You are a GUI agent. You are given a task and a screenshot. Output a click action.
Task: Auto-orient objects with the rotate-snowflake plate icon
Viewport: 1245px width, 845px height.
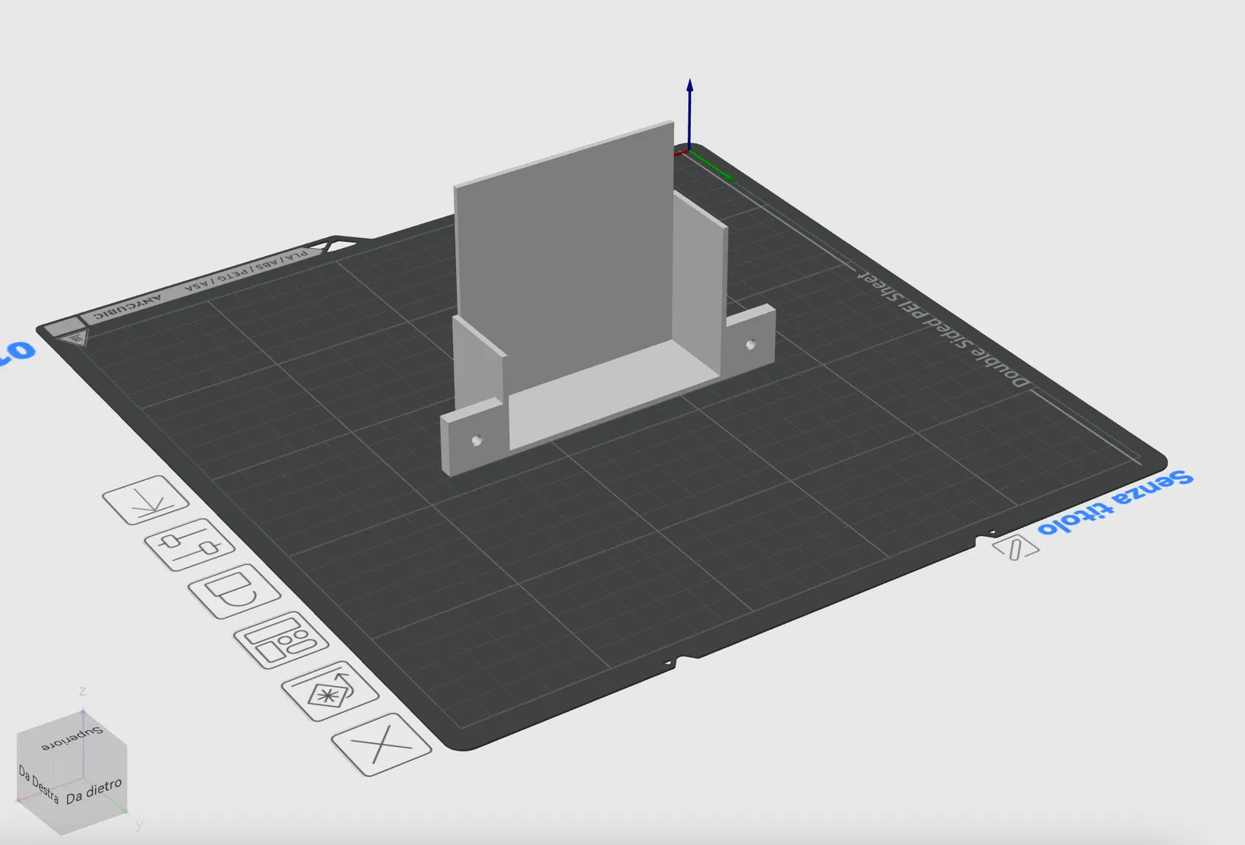tap(330, 691)
